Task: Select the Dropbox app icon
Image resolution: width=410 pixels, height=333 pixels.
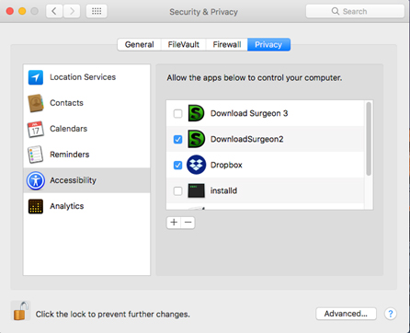Action: (x=196, y=165)
